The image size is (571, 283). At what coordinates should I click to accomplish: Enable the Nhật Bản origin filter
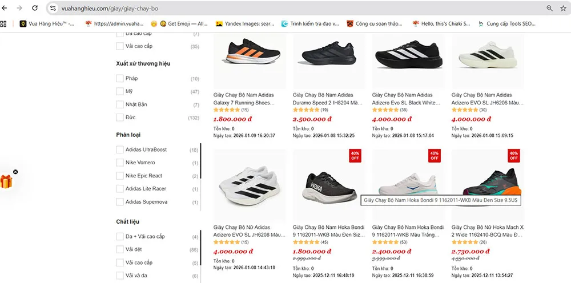coord(120,105)
